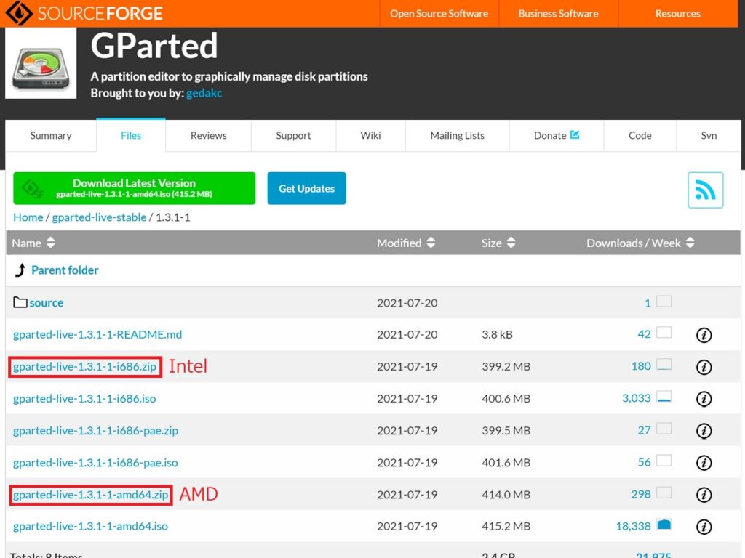Open weekly download count 298 stats
The height and width of the screenshot is (558, 745).
point(641,494)
